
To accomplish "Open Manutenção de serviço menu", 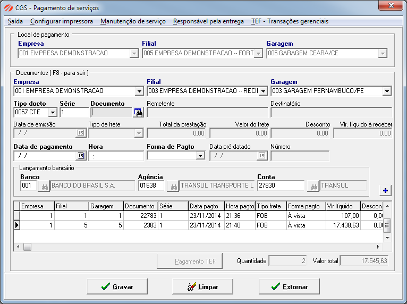I will pos(133,21).
